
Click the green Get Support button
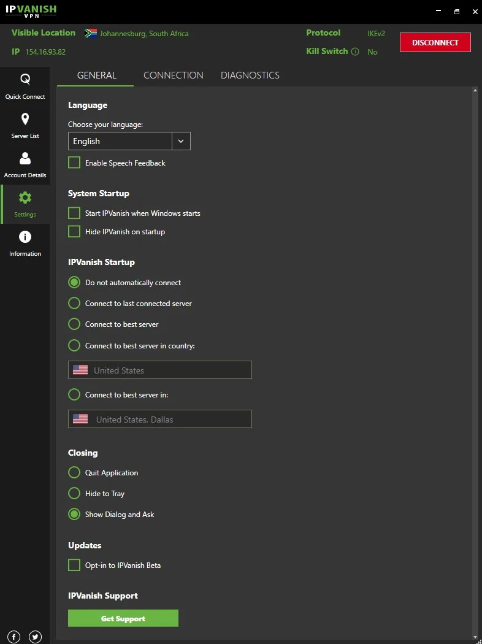tap(123, 618)
